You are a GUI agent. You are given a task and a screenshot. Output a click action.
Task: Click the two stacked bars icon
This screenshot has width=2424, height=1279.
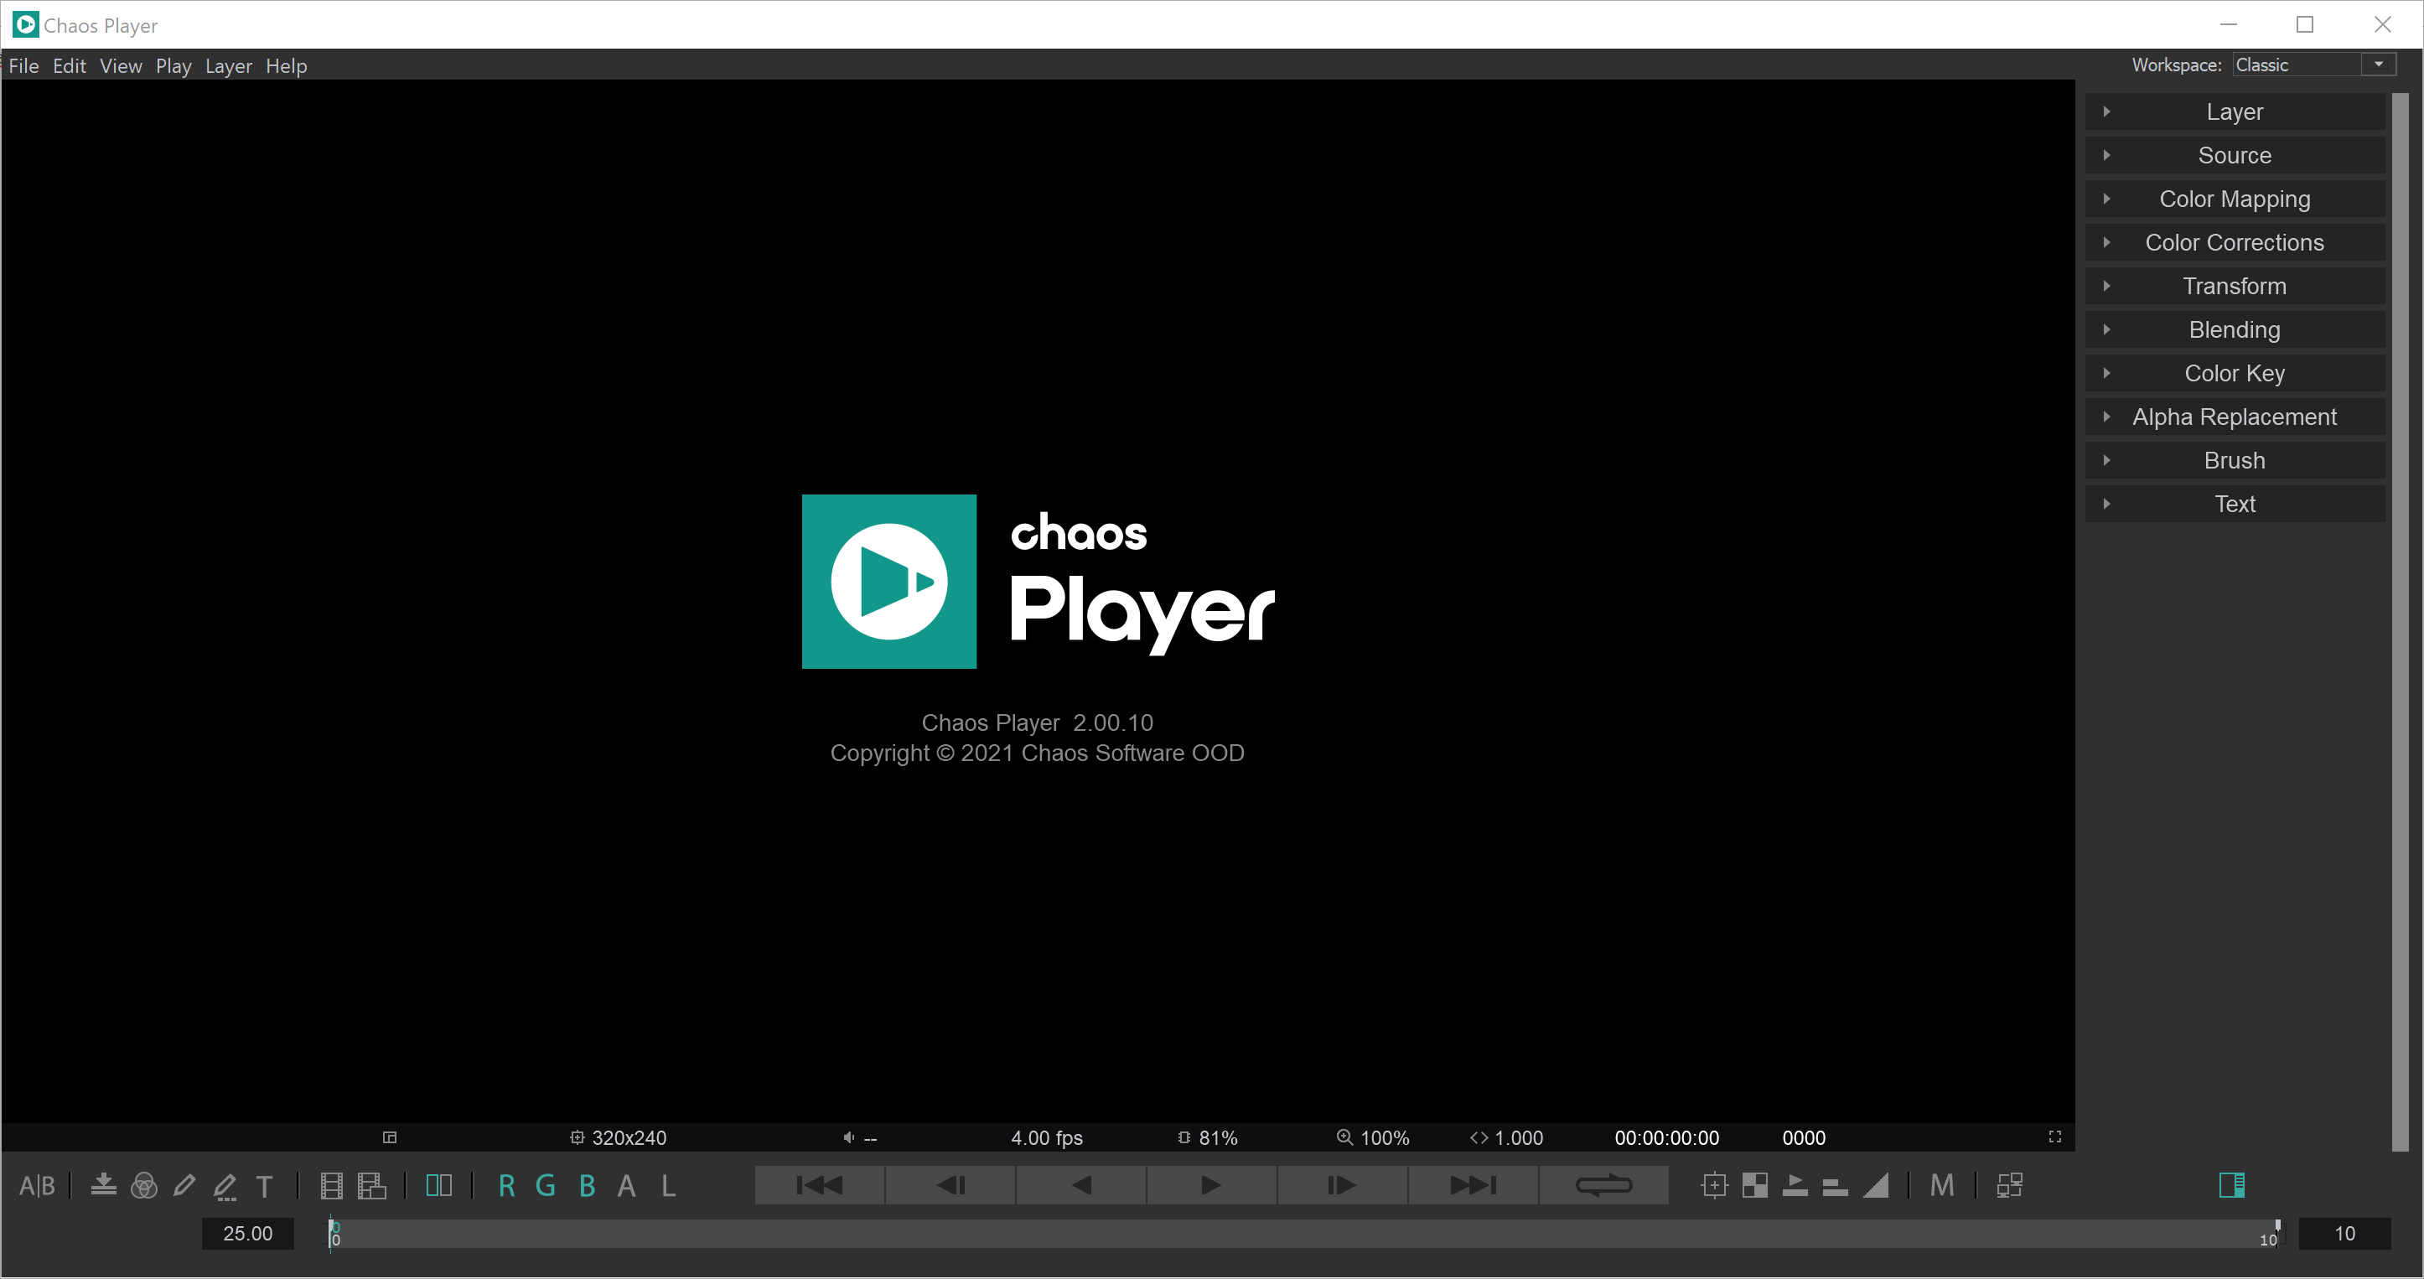[1835, 1187]
